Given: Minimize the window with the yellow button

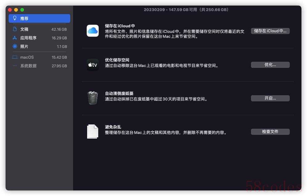Looking at the screenshot, I should 16,10.
